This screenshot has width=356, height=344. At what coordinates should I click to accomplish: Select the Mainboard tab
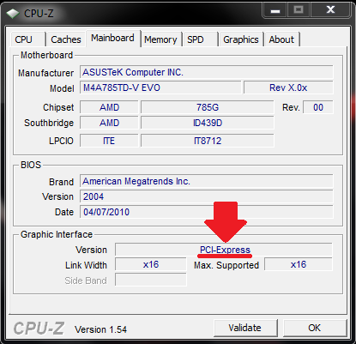112,38
